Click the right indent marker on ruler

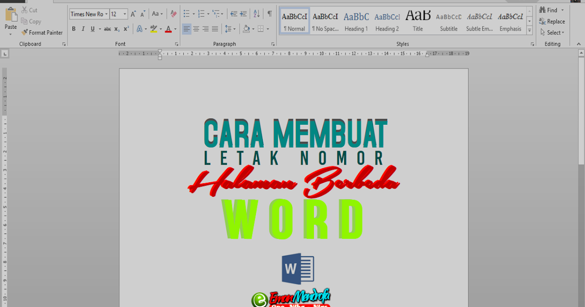pos(427,56)
